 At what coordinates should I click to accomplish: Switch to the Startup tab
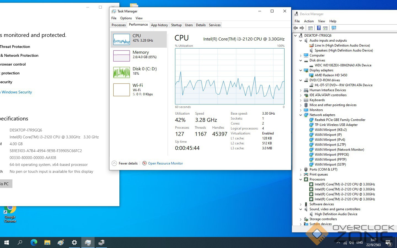(176, 25)
